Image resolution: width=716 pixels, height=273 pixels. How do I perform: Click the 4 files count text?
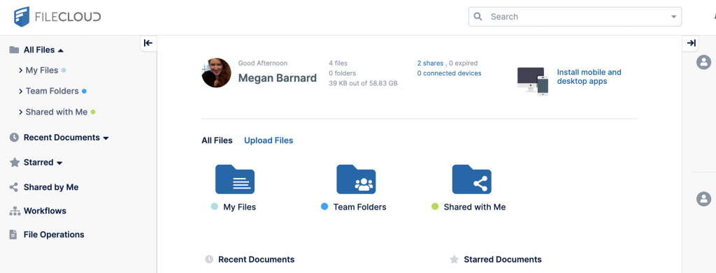click(x=338, y=64)
